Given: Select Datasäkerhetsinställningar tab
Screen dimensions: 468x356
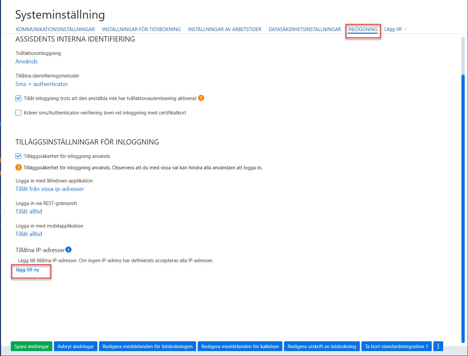Looking at the screenshot, I should [305, 29].
